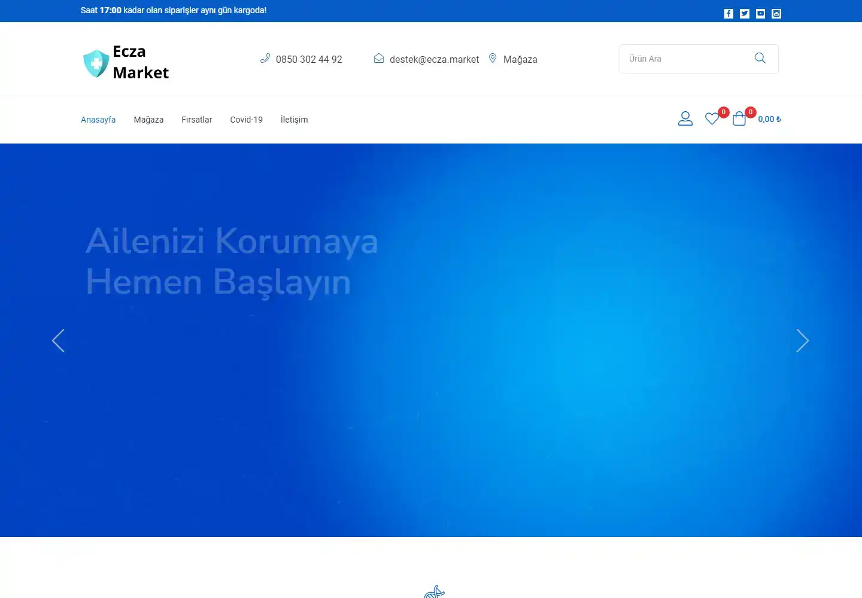Click the phone handset icon
Viewport: 862px width, 598px height.
[x=265, y=58]
